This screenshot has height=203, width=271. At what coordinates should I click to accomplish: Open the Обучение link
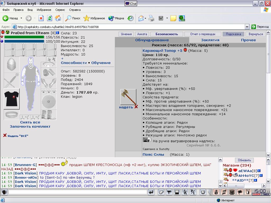(x=101, y=63)
